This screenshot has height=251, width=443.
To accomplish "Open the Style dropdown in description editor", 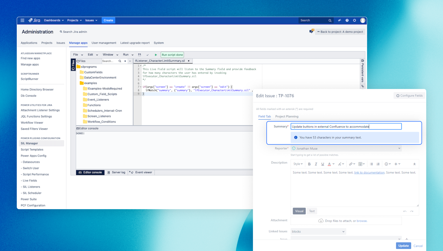I will pyautogui.click(x=298, y=164).
